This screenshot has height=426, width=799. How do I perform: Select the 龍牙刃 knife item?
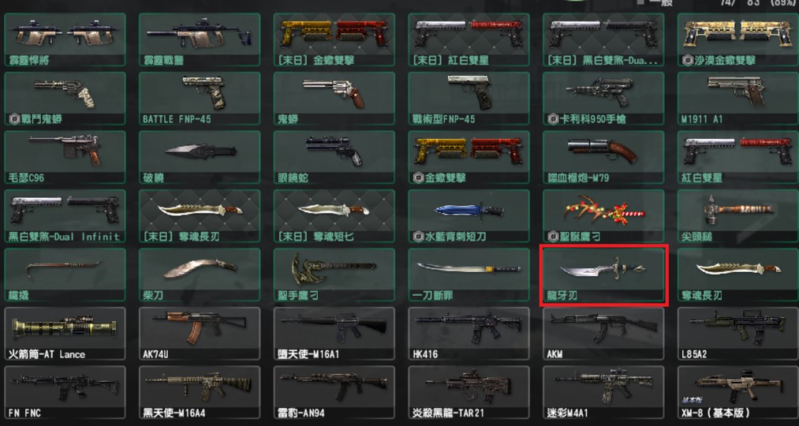point(603,275)
